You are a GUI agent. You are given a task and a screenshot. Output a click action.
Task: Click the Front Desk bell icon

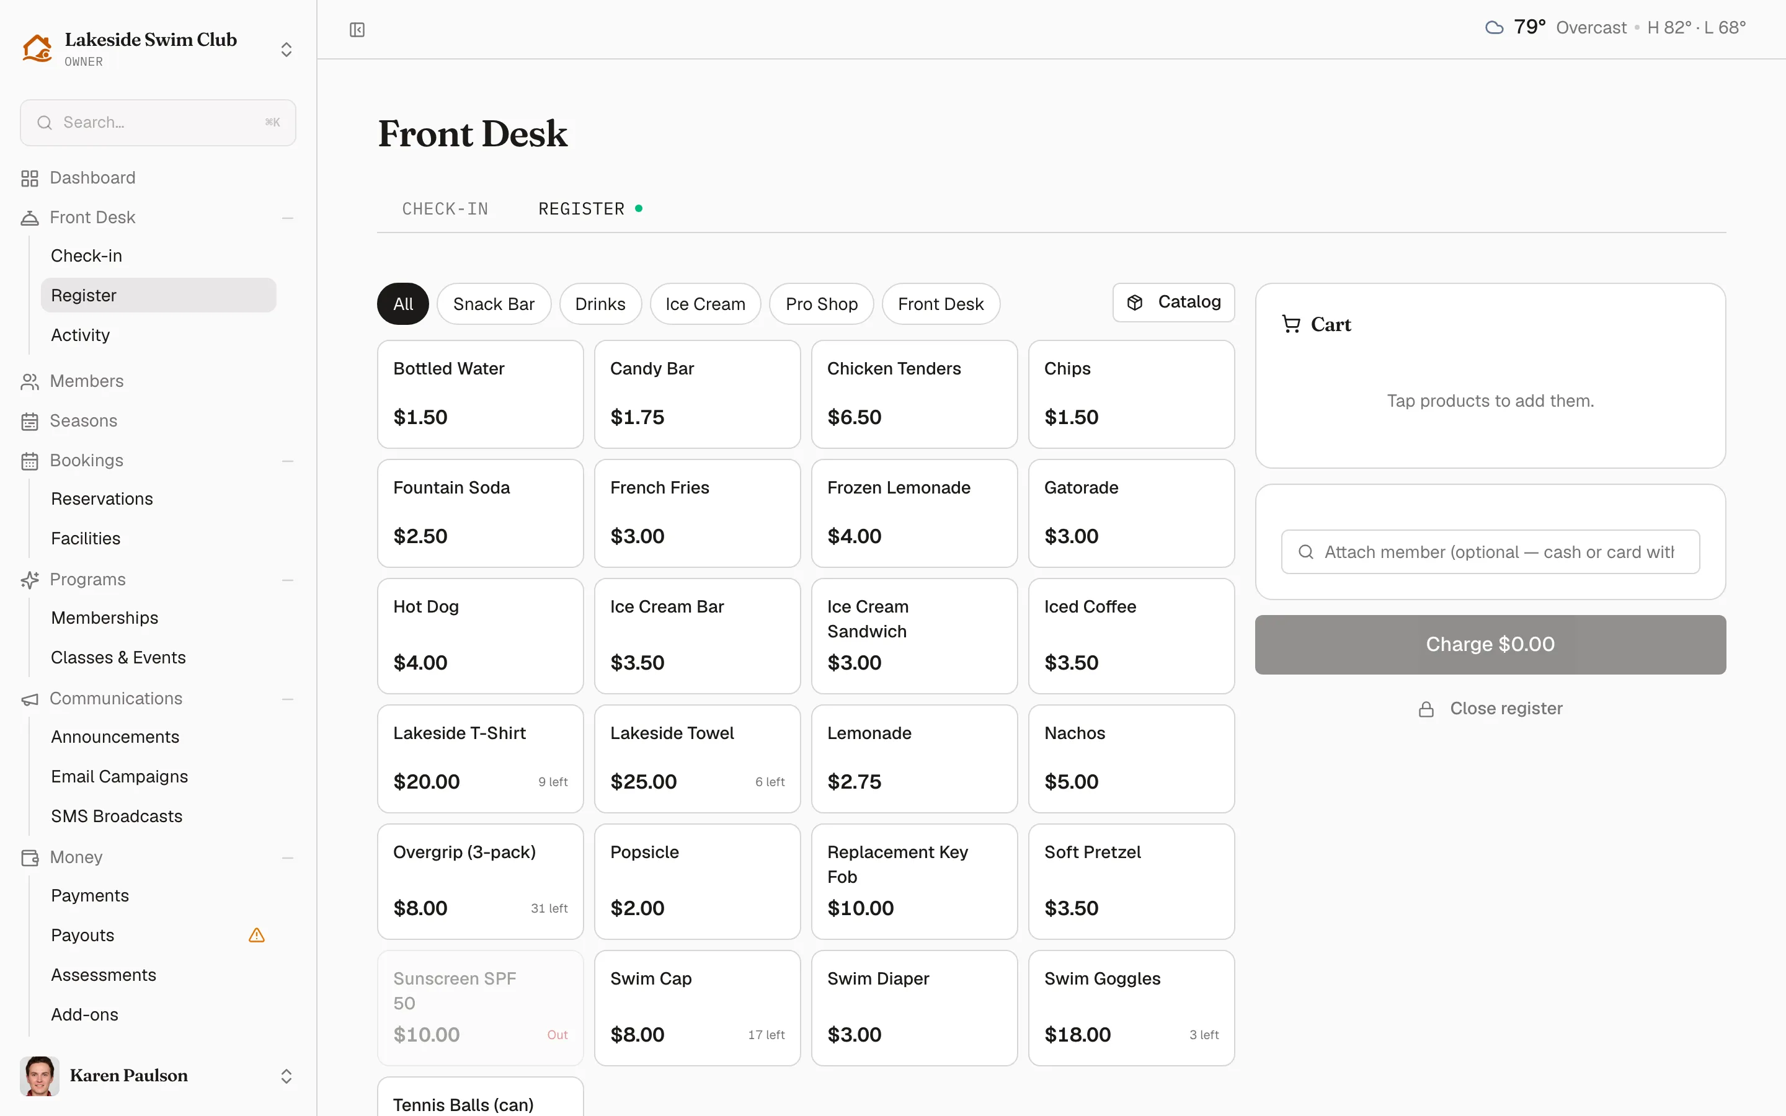pos(30,218)
